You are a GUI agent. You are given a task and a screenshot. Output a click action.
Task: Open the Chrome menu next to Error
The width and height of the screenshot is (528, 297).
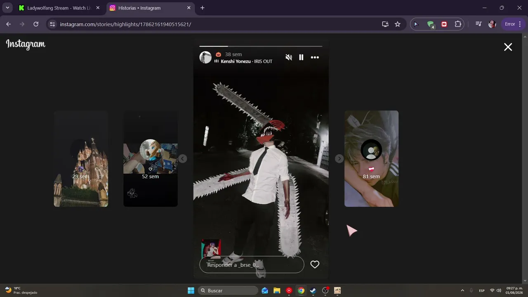520,24
